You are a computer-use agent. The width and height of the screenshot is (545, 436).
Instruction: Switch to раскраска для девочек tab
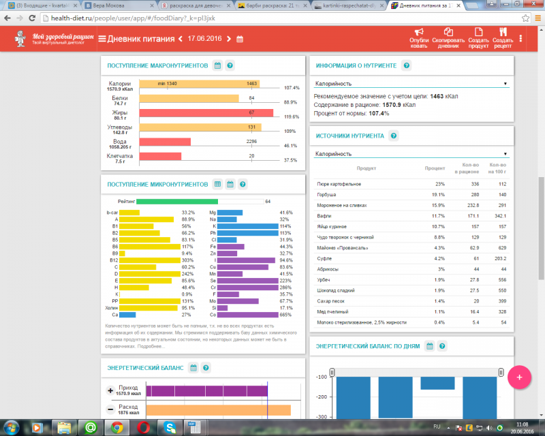click(196, 5)
